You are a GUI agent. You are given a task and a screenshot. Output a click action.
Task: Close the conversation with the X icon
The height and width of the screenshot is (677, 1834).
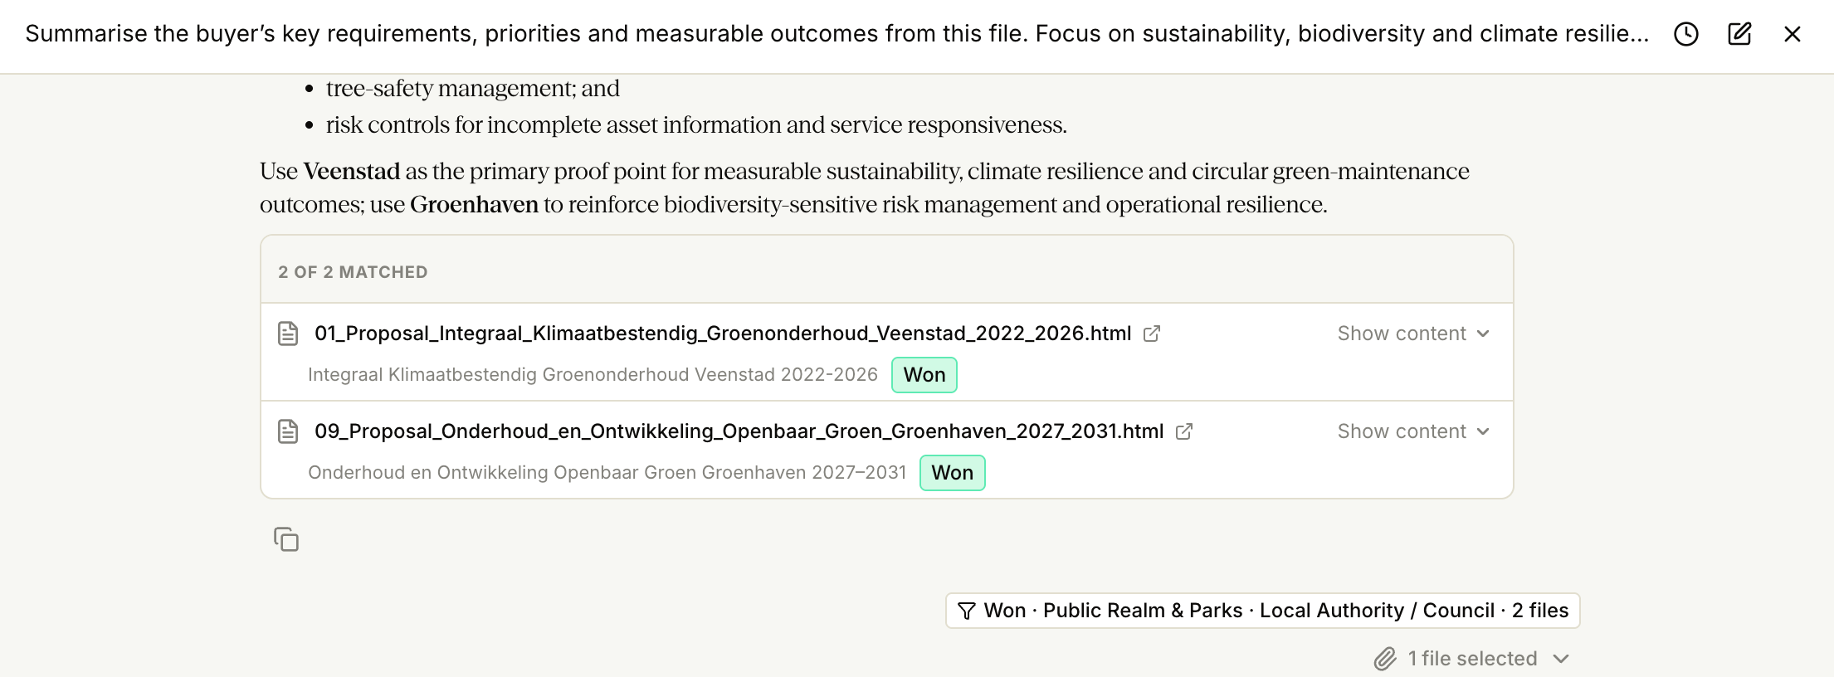[x=1793, y=34]
